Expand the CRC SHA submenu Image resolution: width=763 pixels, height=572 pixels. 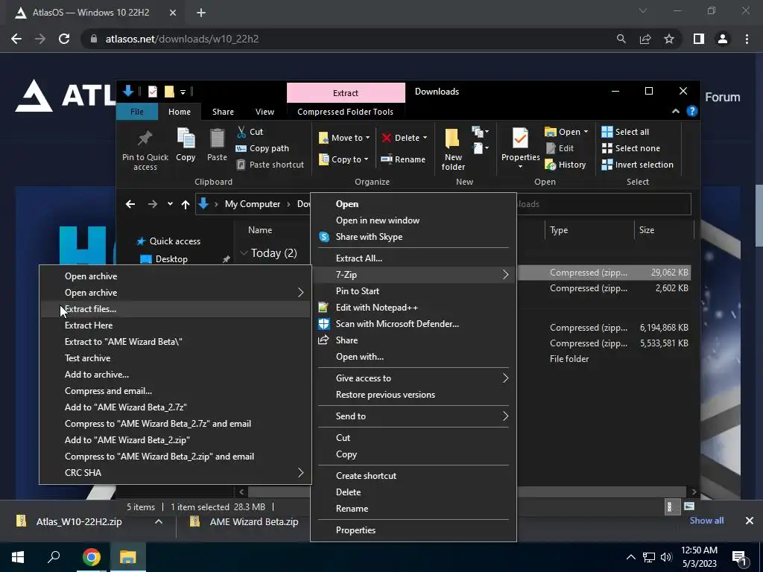[x=300, y=473]
